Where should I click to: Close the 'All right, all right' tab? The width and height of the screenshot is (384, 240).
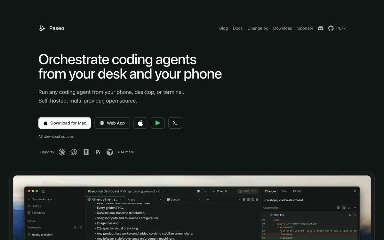pyautogui.click(x=121, y=200)
